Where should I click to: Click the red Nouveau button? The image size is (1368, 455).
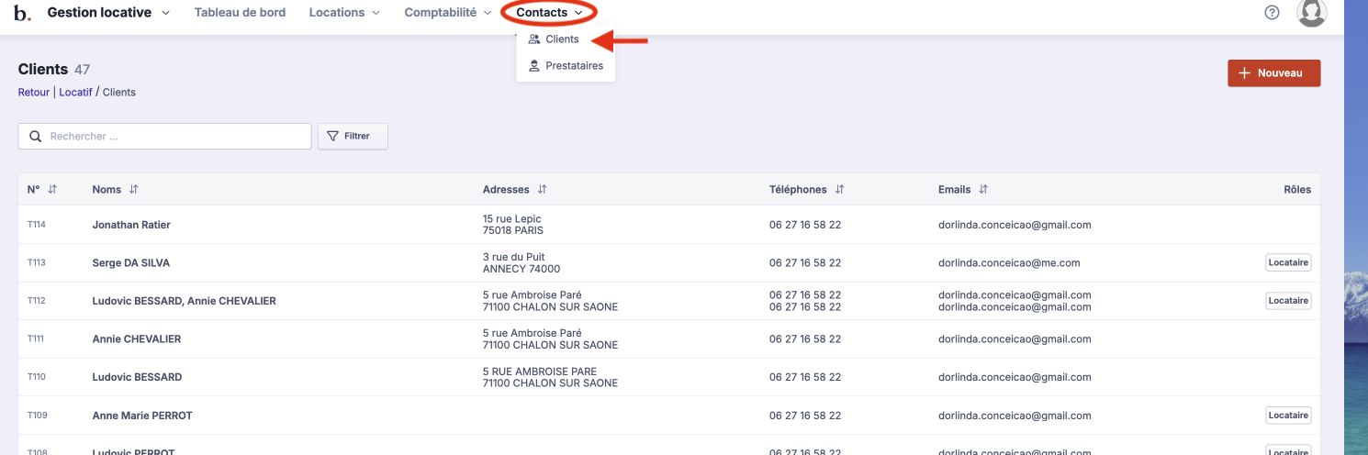[1273, 73]
